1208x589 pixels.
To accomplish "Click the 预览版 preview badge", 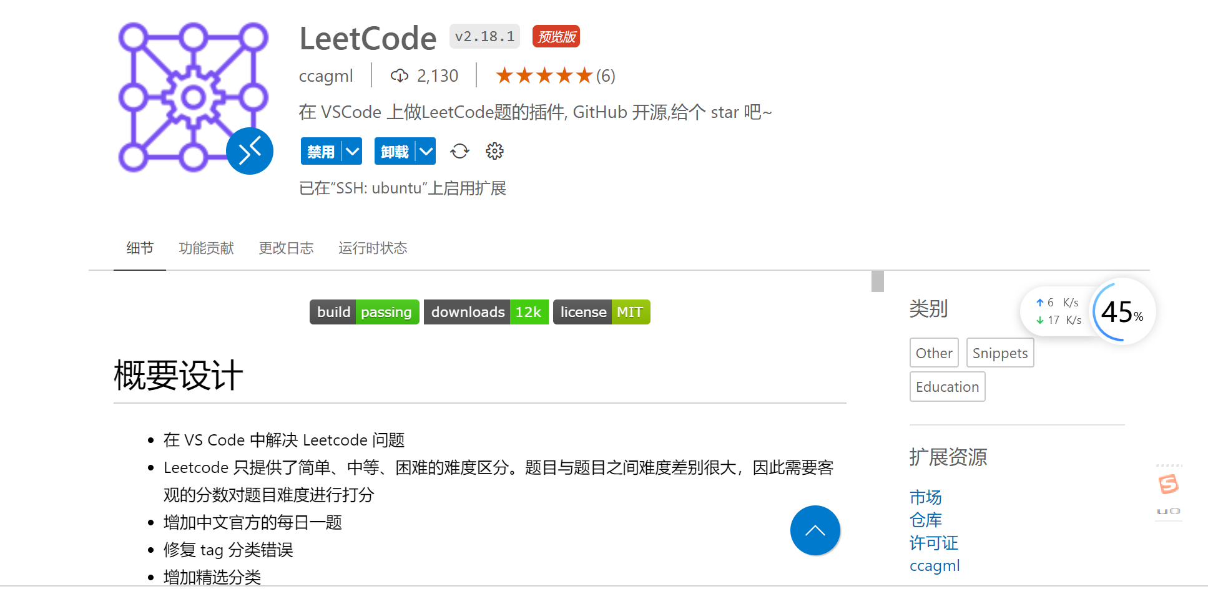I will [x=556, y=37].
